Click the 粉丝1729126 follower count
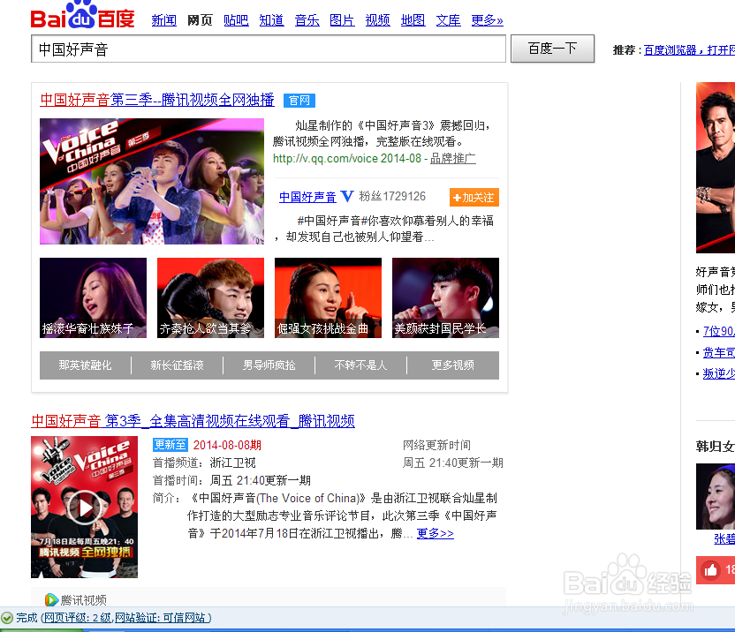The image size is (735, 632). pos(392,196)
